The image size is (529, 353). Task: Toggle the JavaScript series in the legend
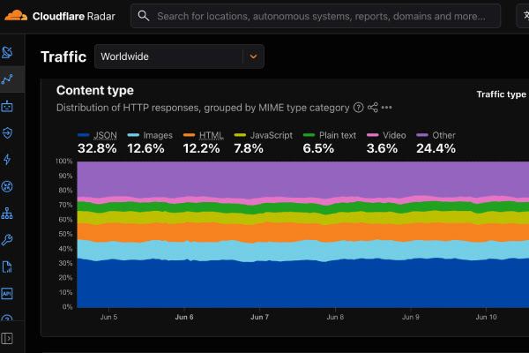(264, 135)
